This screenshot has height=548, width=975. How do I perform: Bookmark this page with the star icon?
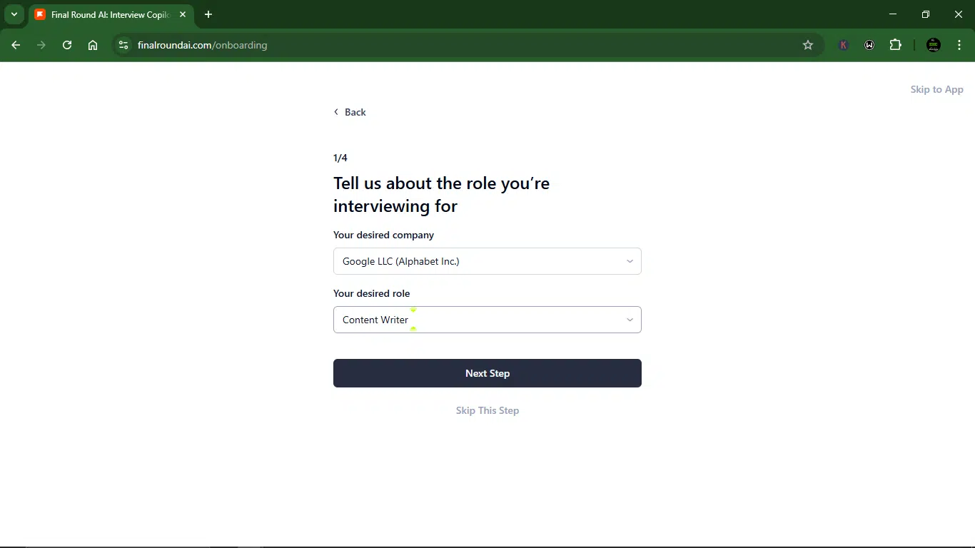click(x=808, y=45)
